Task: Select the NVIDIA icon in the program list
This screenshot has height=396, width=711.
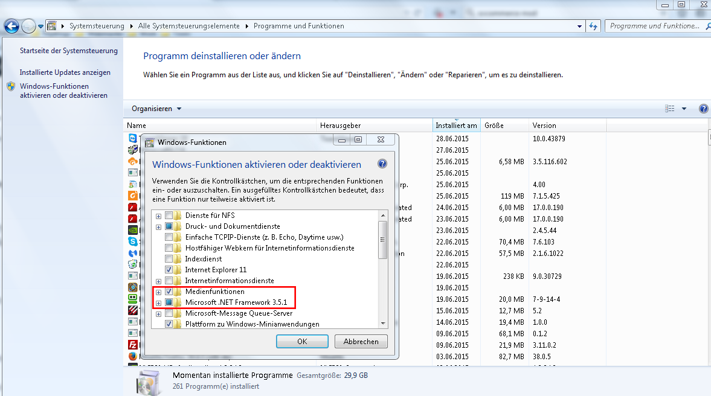Action: pyautogui.click(x=133, y=230)
